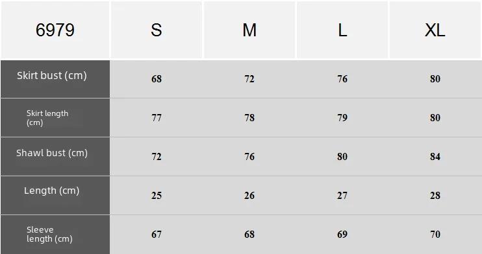482x254 pixels.
Task: Select the XL size column header
Action: point(435,30)
